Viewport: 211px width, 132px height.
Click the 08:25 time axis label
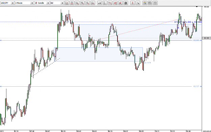click(x=63, y=131)
